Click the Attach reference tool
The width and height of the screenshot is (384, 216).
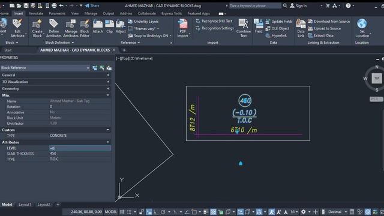pos(98,26)
